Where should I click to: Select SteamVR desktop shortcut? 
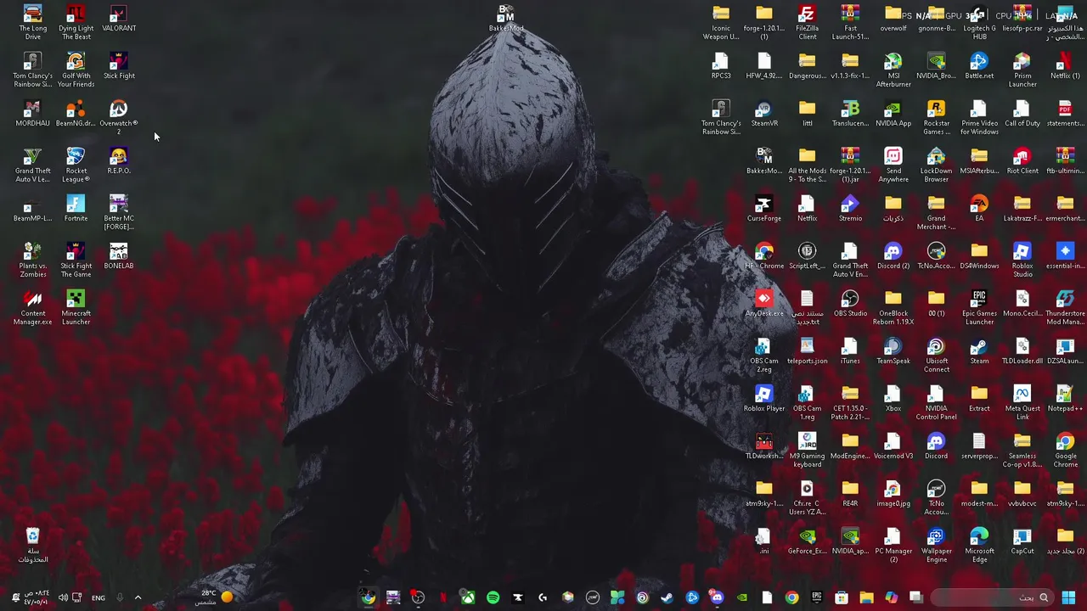[x=764, y=114]
